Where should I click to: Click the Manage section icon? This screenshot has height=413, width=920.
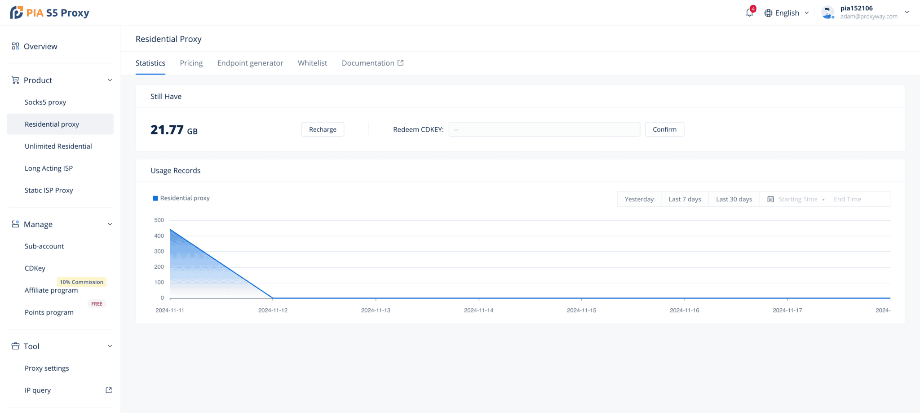pyautogui.click(x=15, y=224)
